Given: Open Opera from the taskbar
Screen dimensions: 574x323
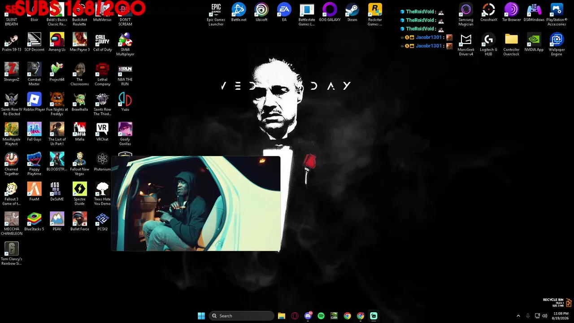Looking at the screenshot, I should 295,316.
